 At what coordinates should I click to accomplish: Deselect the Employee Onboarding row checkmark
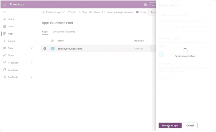click(x=45, y=48)
